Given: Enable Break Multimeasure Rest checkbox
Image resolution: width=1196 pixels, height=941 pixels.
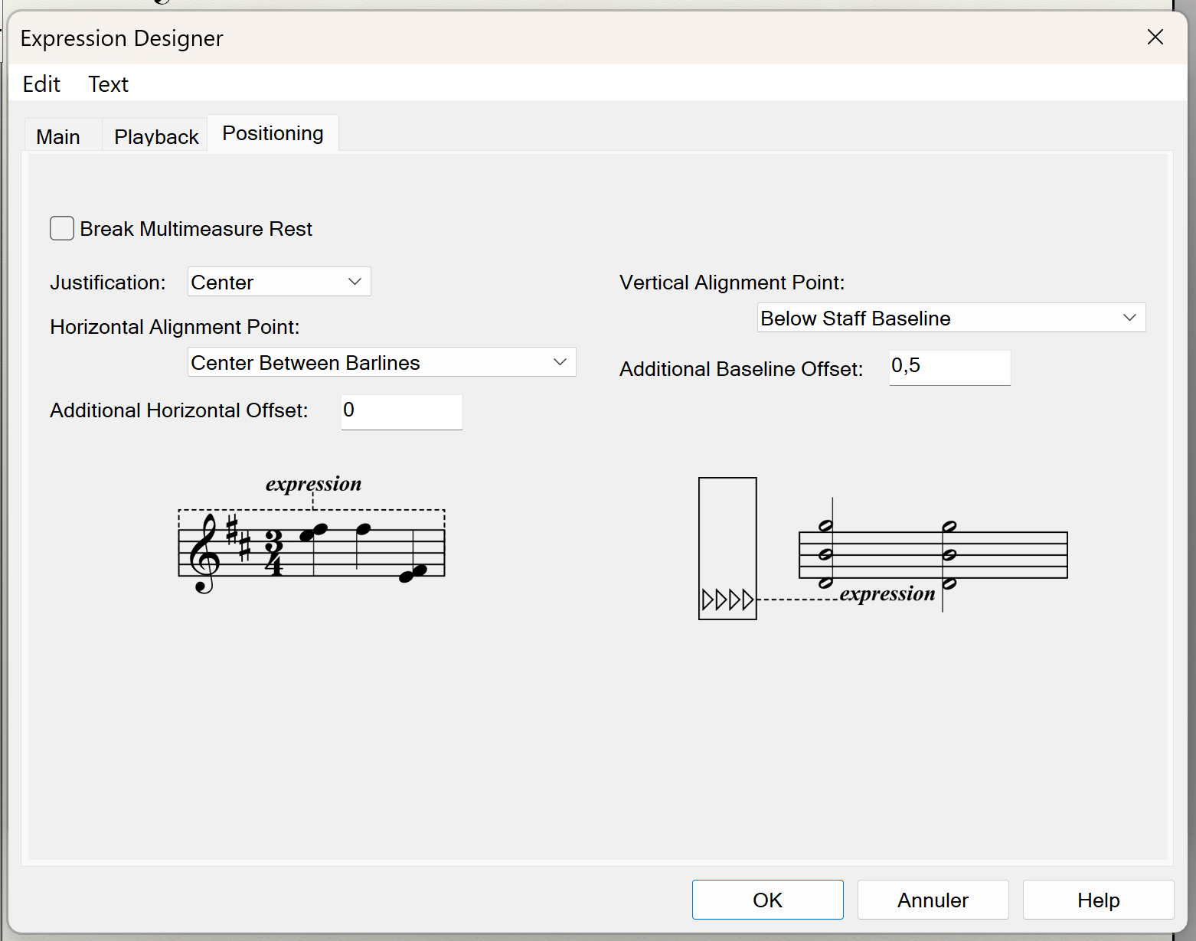Looking at the screenshot, I should point(62,229).
